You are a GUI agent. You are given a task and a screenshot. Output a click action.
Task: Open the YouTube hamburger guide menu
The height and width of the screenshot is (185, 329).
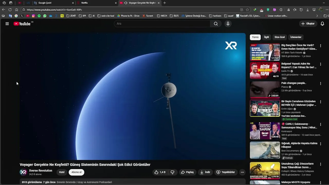(7, 24)
